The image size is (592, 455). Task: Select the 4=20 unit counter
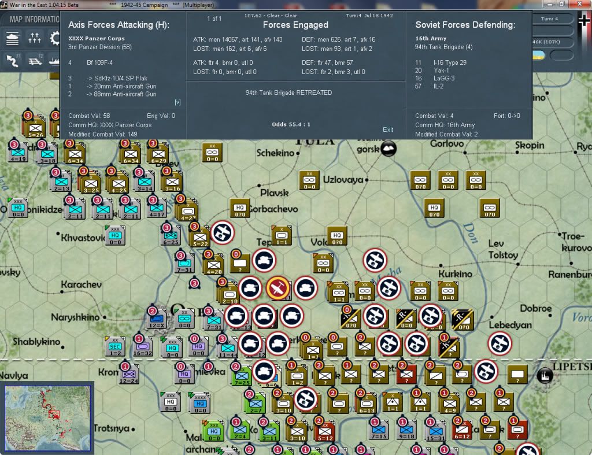[x=214, y=266]
